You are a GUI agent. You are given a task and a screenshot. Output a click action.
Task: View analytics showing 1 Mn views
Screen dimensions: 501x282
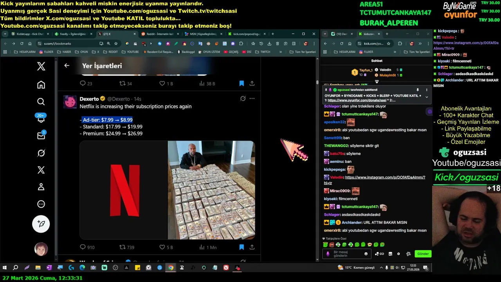coord(208,247)
